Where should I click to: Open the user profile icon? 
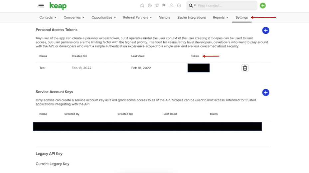point(172,6)
